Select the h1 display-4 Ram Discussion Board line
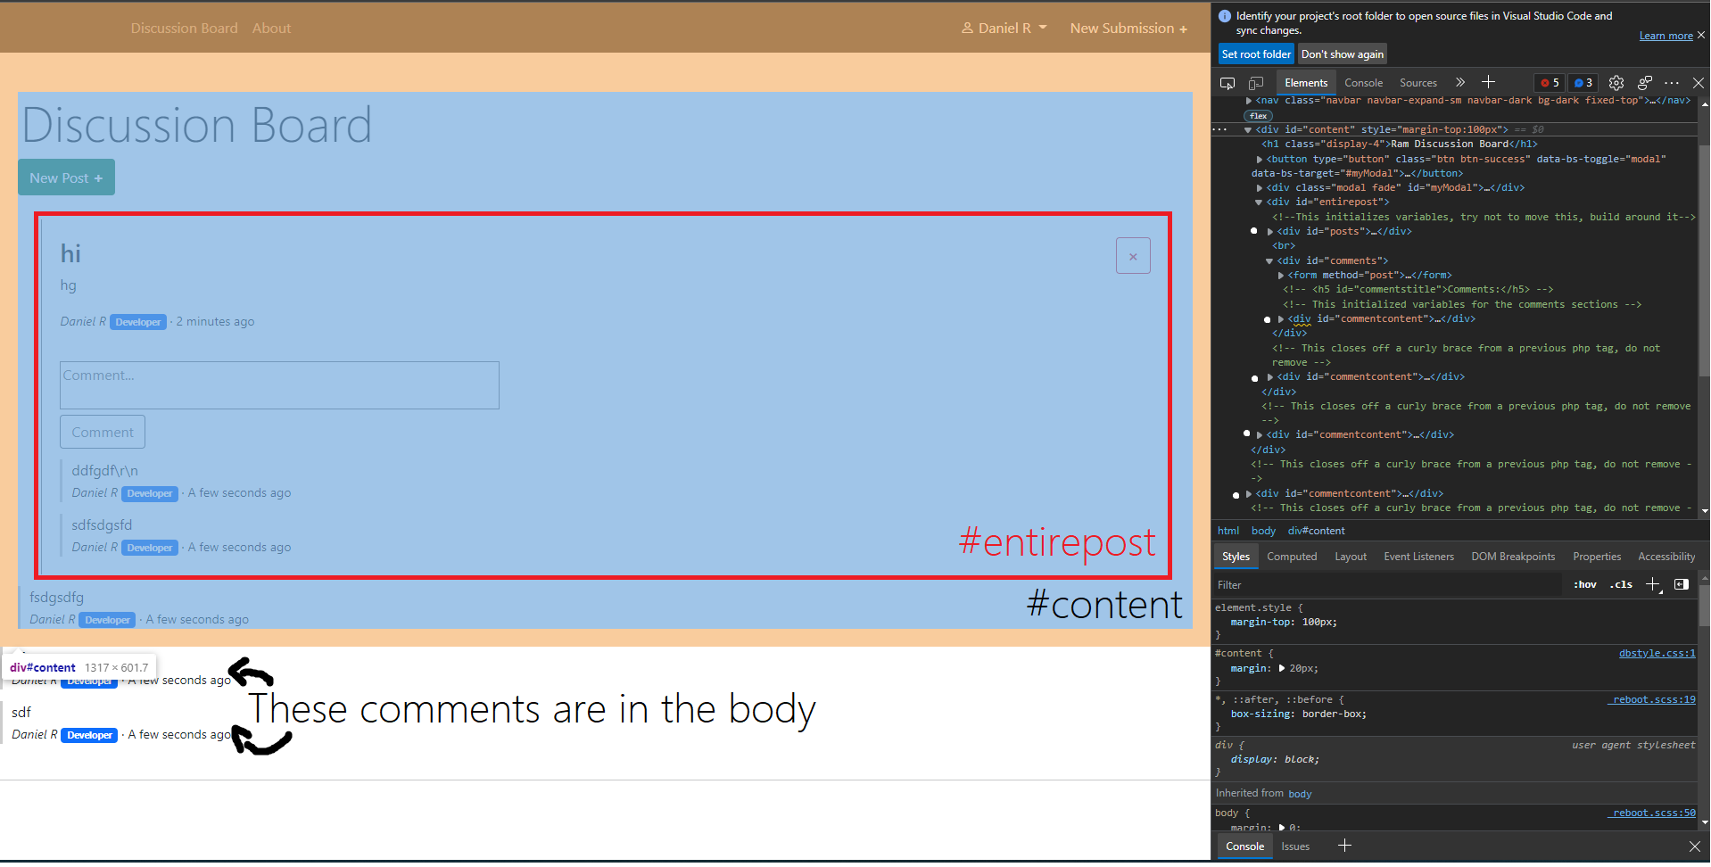 pyautogui.click(x=1400, y=144)
